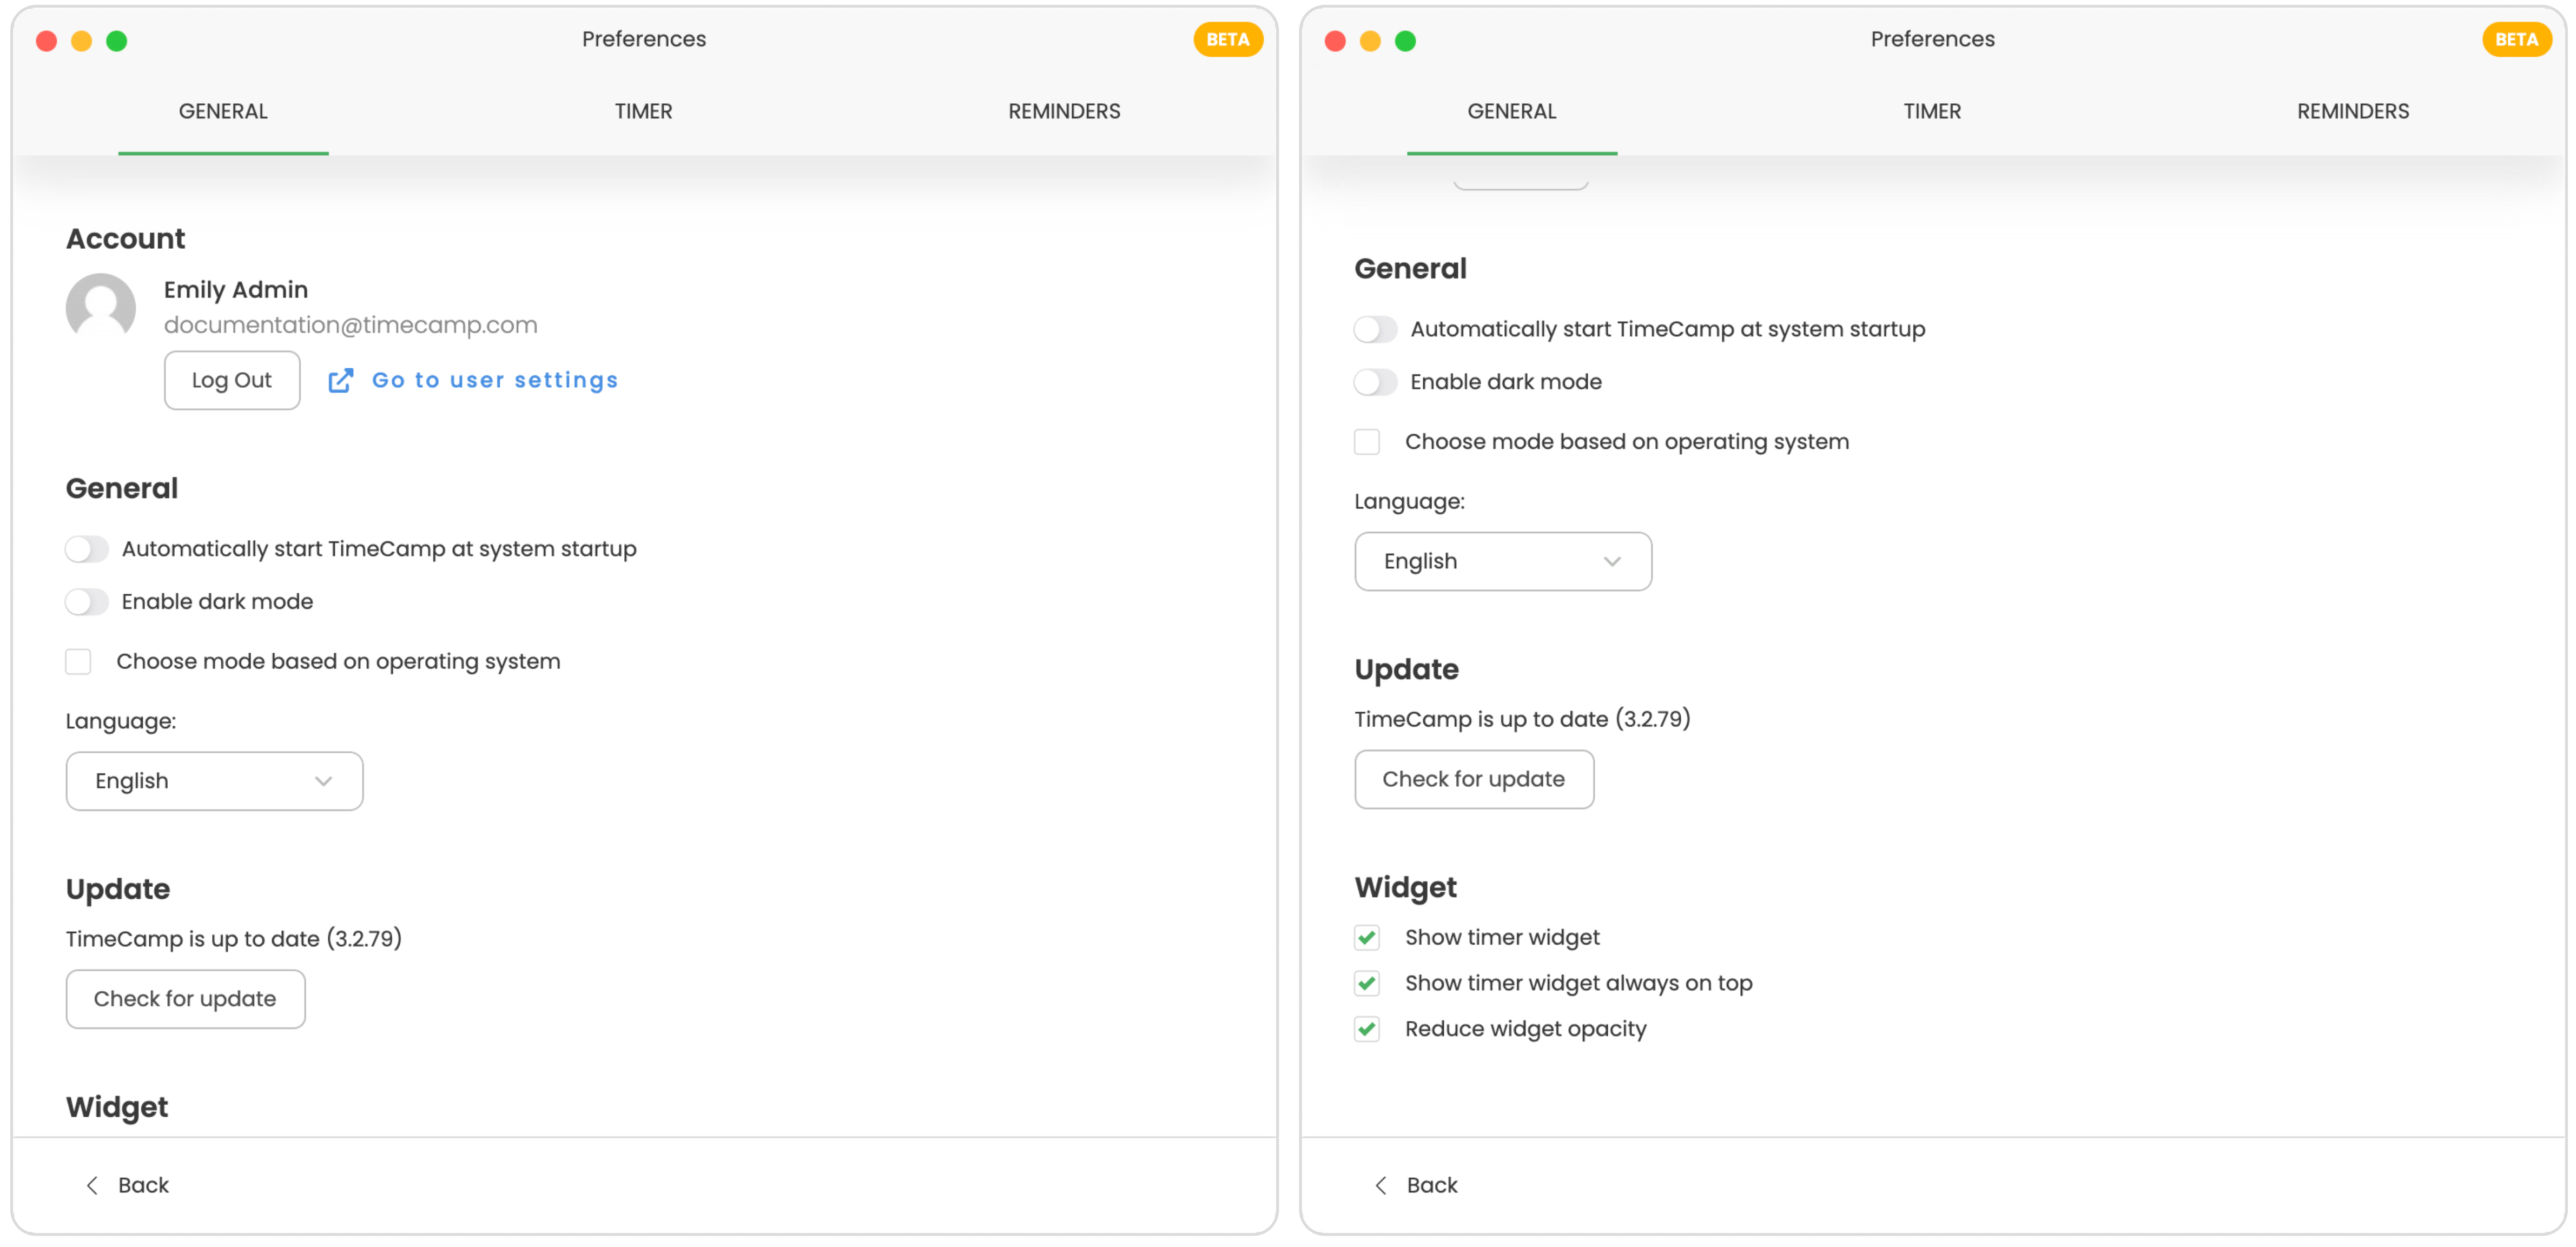Click the back chevron icon in left window
Image resolution: width=2576 pixels, height=1247 pixels.
(92, 1185)
